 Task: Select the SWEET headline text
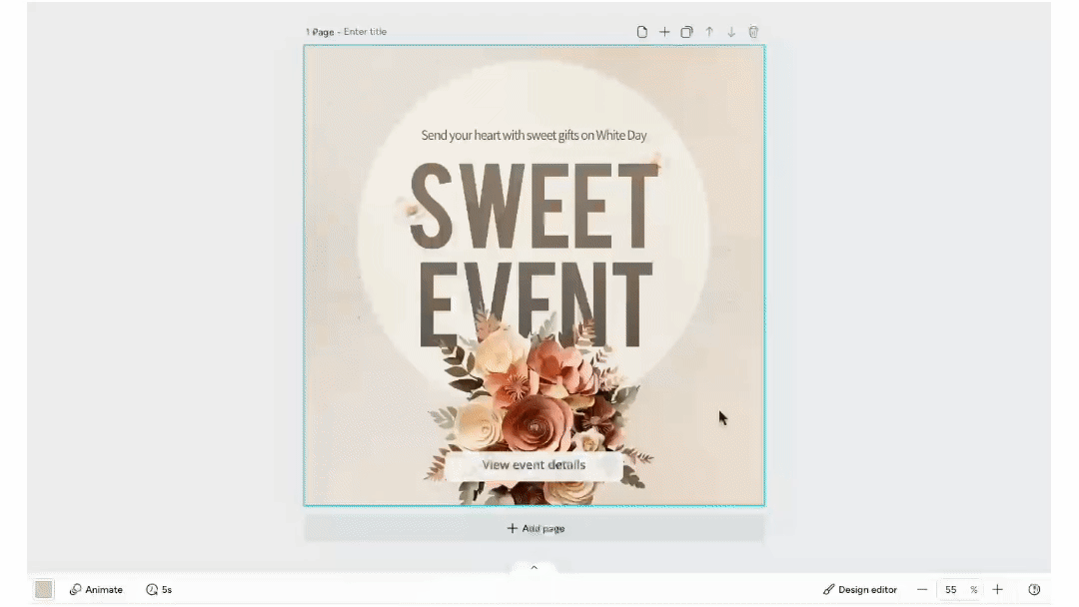pyautogui.click(x=534, y=207)
